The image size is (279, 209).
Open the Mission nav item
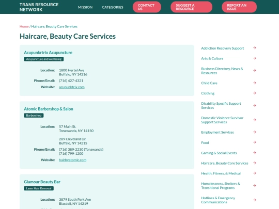[85, 7]
